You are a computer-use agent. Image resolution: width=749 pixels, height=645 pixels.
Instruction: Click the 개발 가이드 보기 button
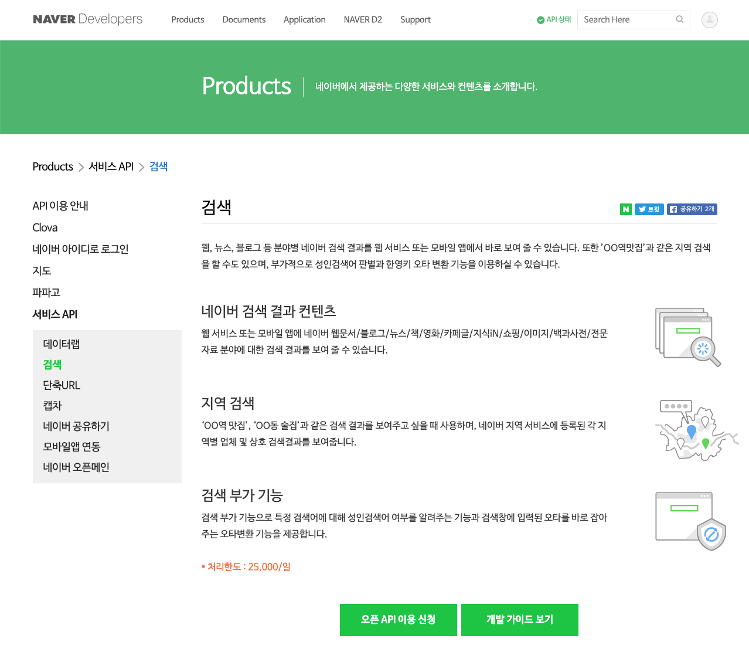pos(520,620)
